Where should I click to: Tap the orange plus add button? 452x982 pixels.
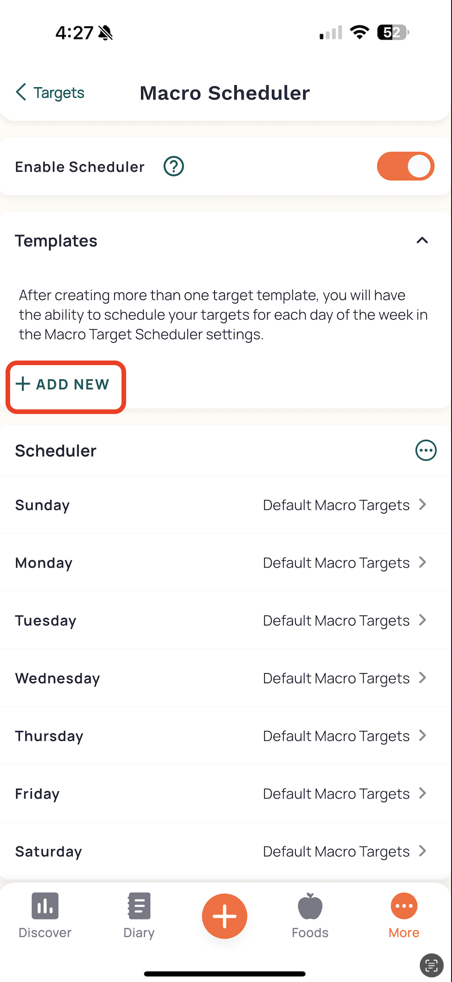pyautogui.click(x=225, y=916)
